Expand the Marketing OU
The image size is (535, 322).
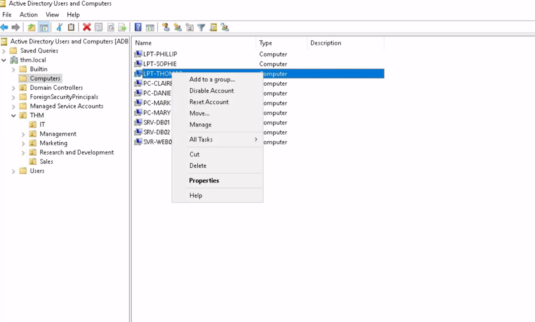pyautogui.click(x=23, y=143)
